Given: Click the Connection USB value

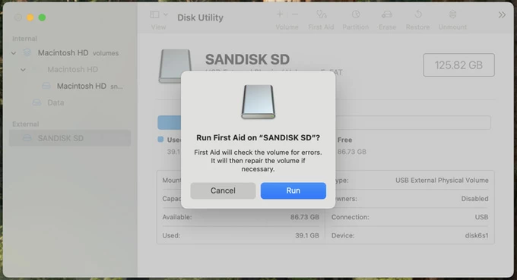Looking at the screenshot, I should [x=481, y=217].
